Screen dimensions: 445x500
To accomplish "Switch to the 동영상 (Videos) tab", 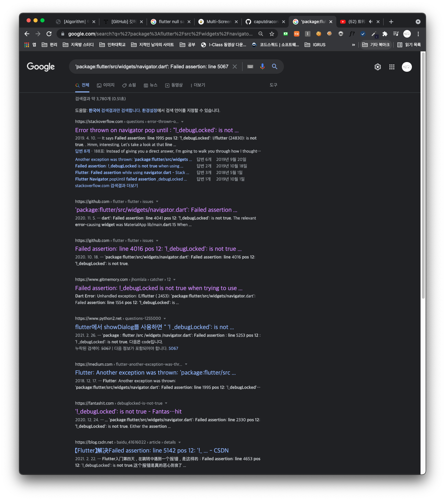I will (x=174, y=85).
